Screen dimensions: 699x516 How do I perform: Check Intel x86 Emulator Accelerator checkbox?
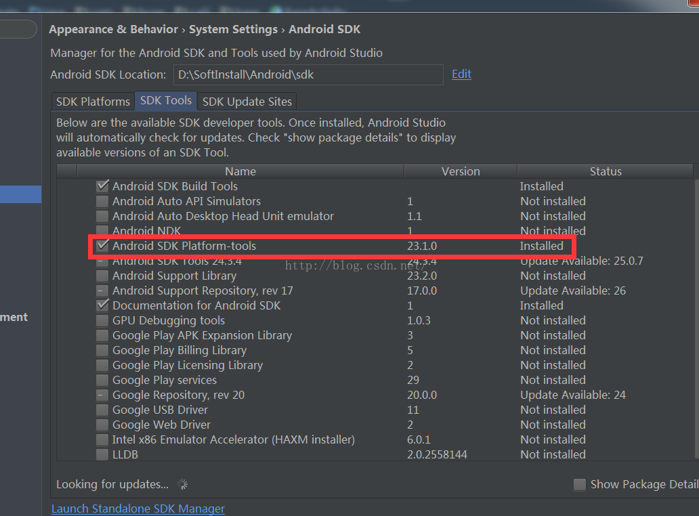coord(102,439)
